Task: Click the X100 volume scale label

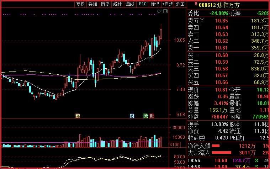Action: [x=175, y=144]
